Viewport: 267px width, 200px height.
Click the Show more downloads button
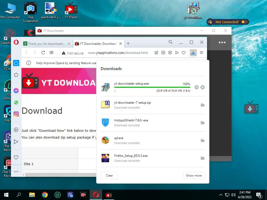(194, 176)
